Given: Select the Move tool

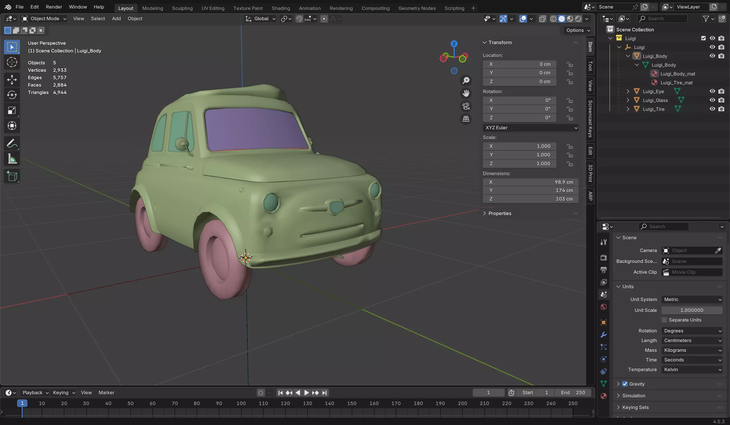Looking at the screenshot, I should (12, 79).
